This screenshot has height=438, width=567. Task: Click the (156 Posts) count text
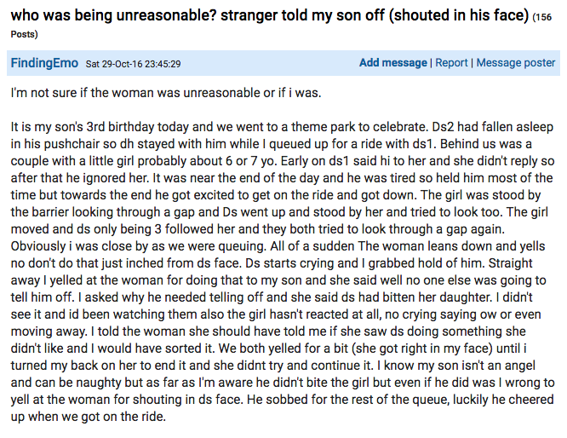click(x=542, y=17)
